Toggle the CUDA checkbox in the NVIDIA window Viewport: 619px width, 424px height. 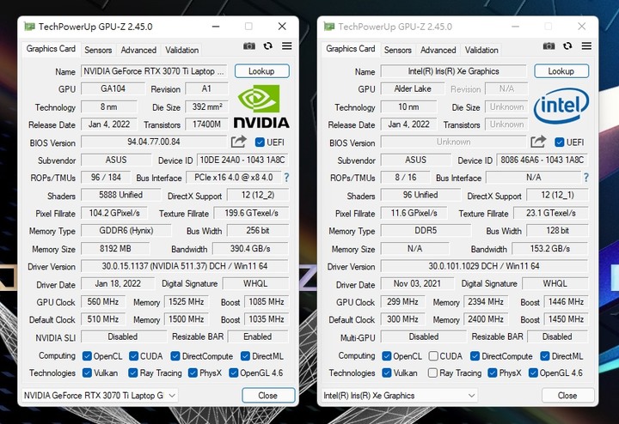pos(134,356)
